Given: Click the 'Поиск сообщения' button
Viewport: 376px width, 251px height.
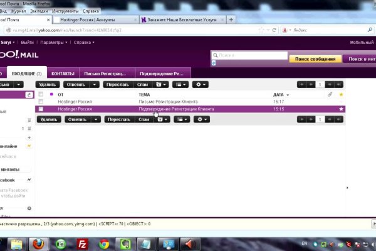Looking at the screenshot, I should (x=315, y=59).
